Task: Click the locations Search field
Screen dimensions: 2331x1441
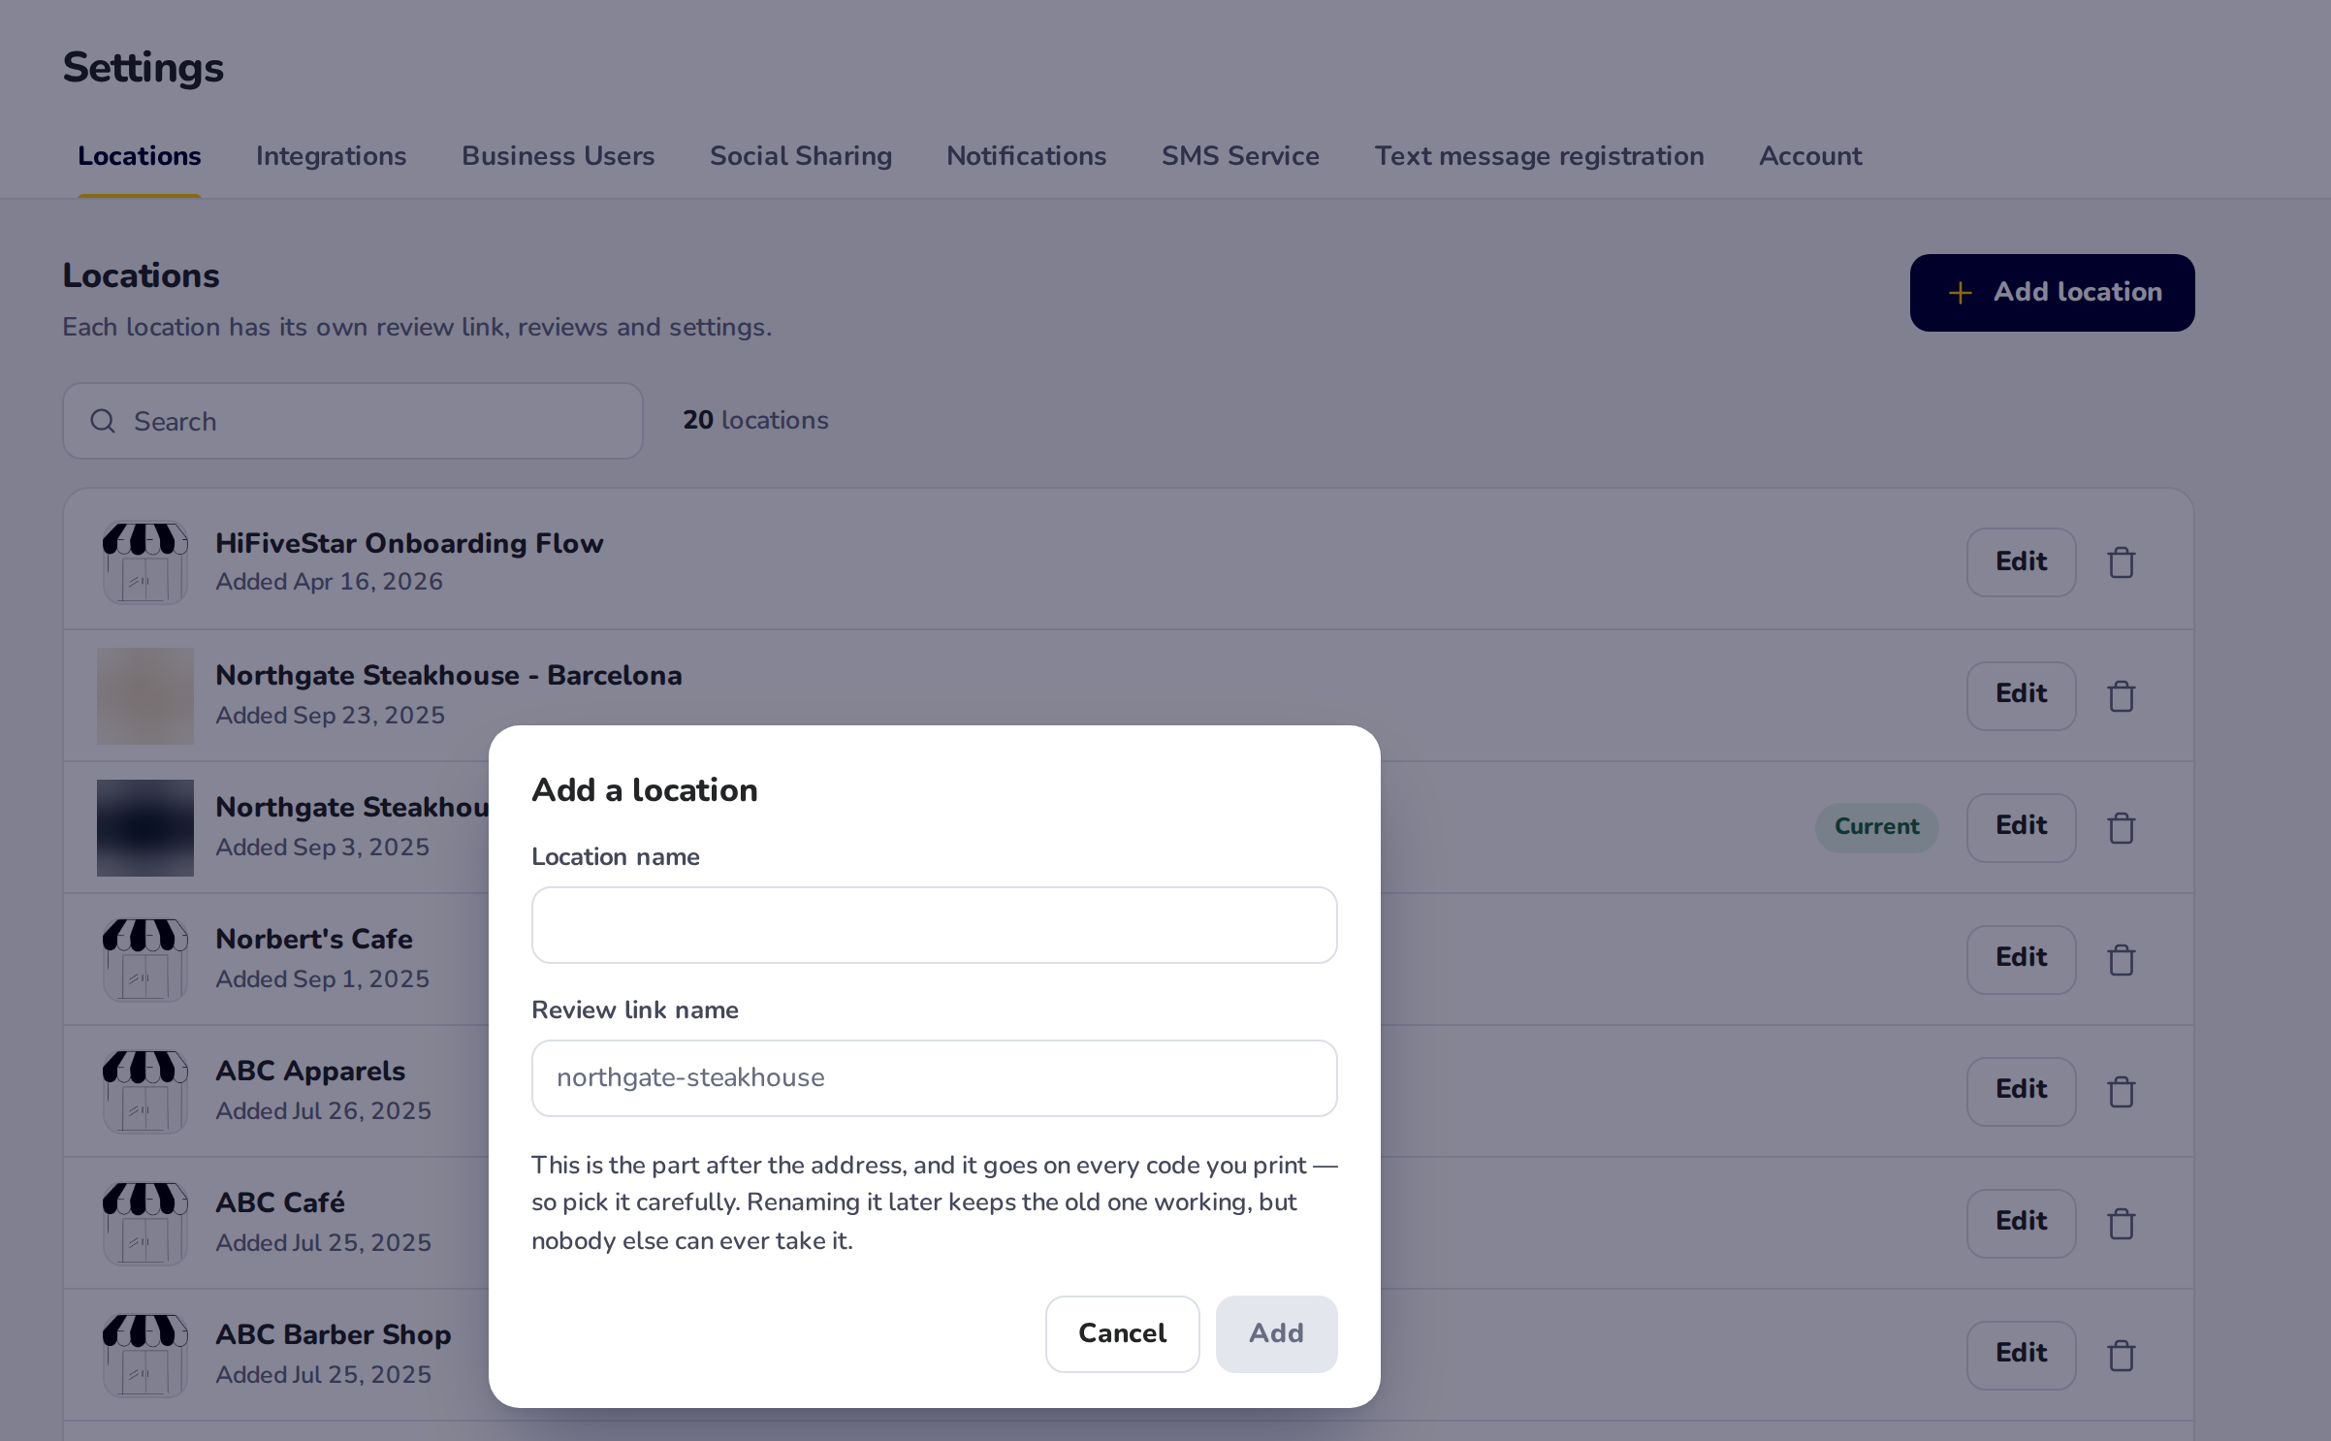Action: point(353,421)
